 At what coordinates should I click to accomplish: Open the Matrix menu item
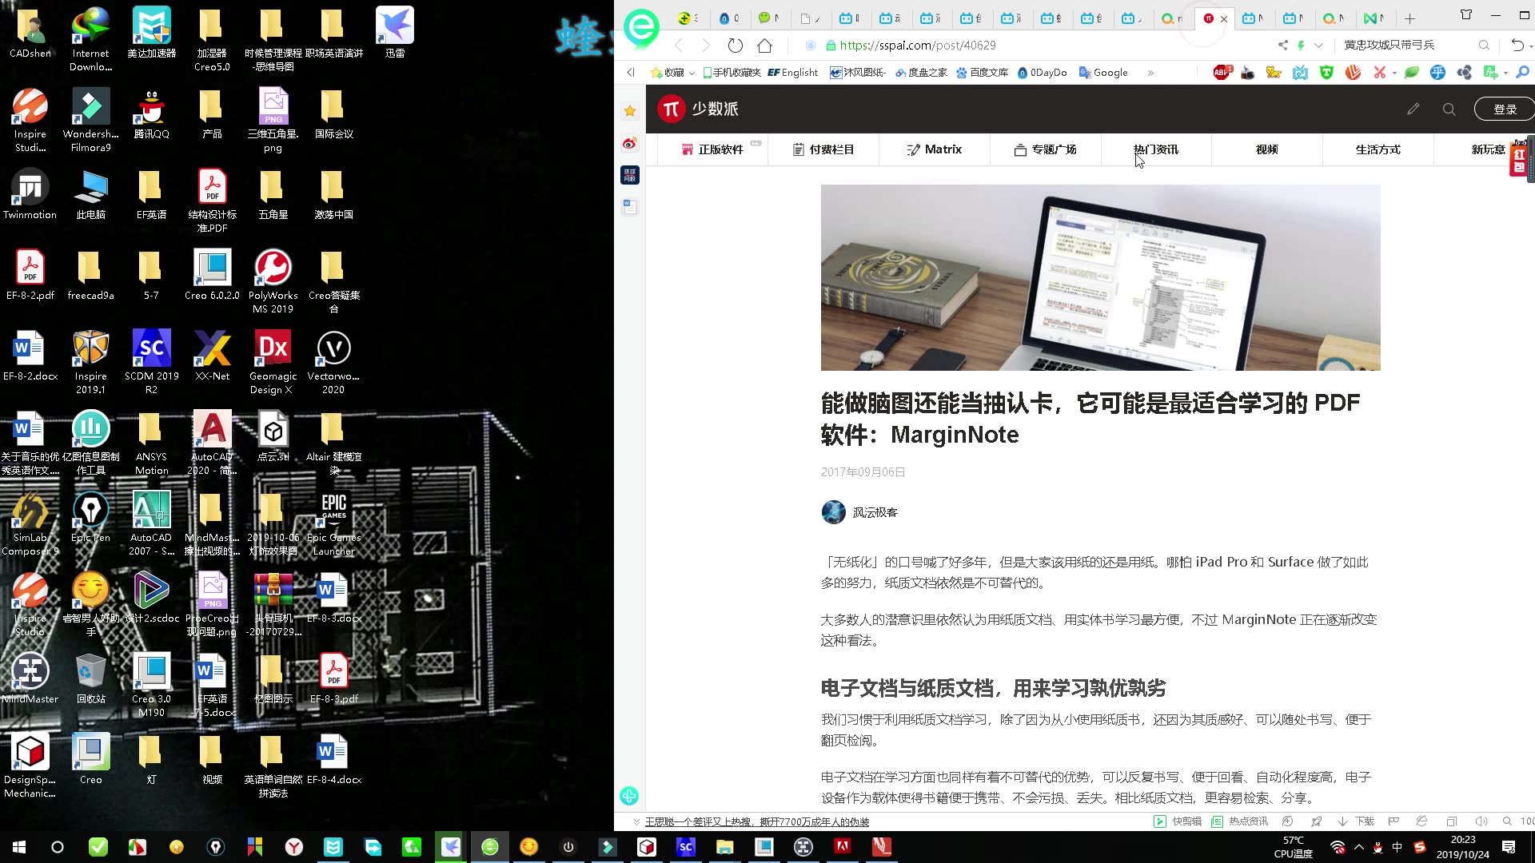pyautogui.click(x=935, y=149)
